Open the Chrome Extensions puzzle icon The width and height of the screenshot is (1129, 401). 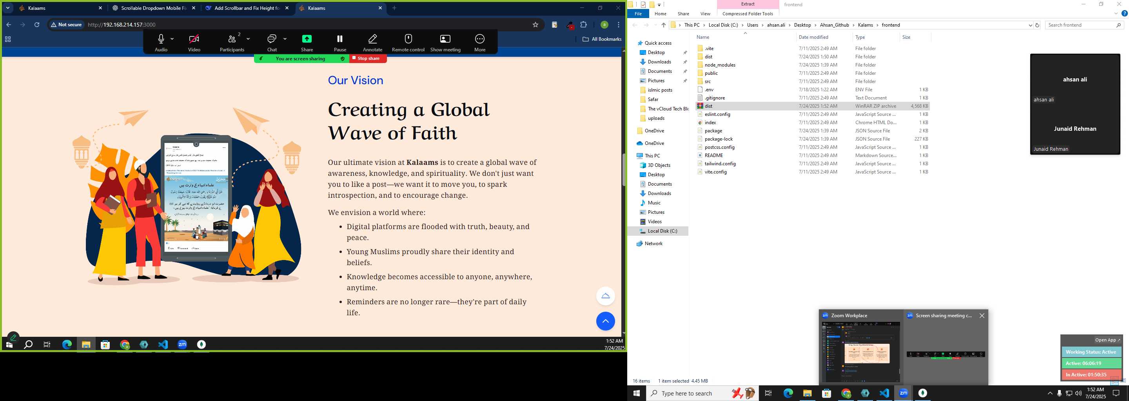583,25
